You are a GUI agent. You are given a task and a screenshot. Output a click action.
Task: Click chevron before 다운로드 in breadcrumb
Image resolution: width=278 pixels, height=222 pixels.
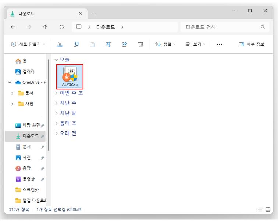[x=89, y=27]
